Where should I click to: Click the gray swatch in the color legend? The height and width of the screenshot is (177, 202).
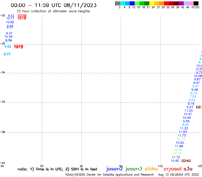coord(118,3)
